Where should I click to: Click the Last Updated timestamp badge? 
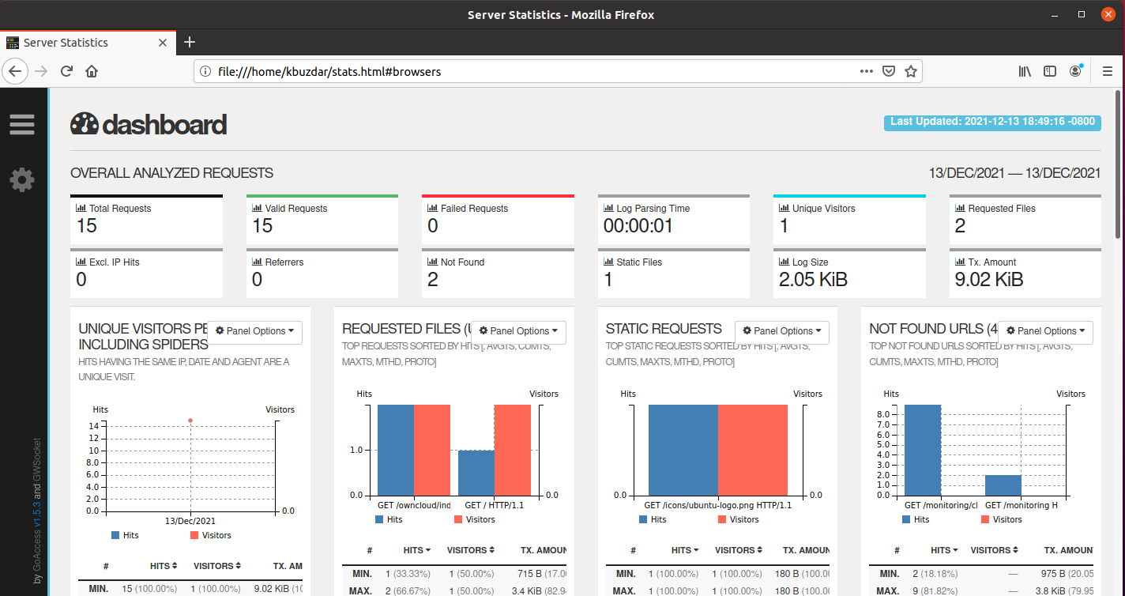992,122
